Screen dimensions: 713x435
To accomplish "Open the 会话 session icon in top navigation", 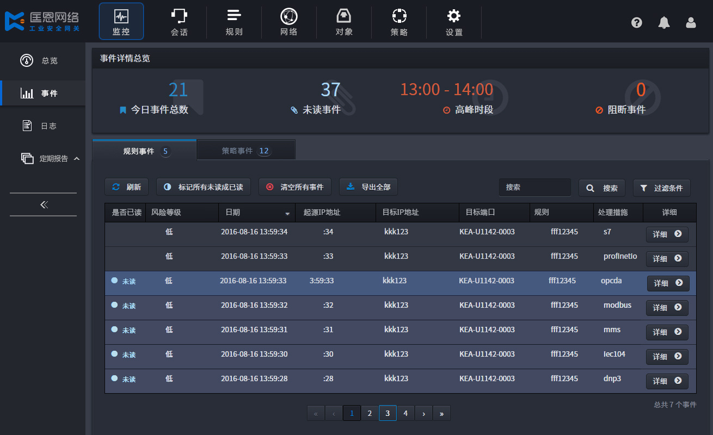I will pyautogui.click(x=179, y=15).
